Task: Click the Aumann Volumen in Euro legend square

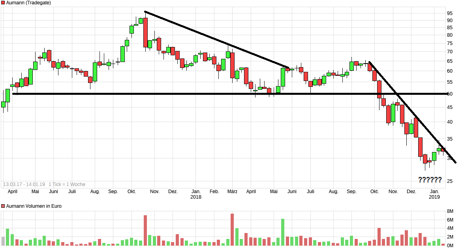Action: click(4, 206)
